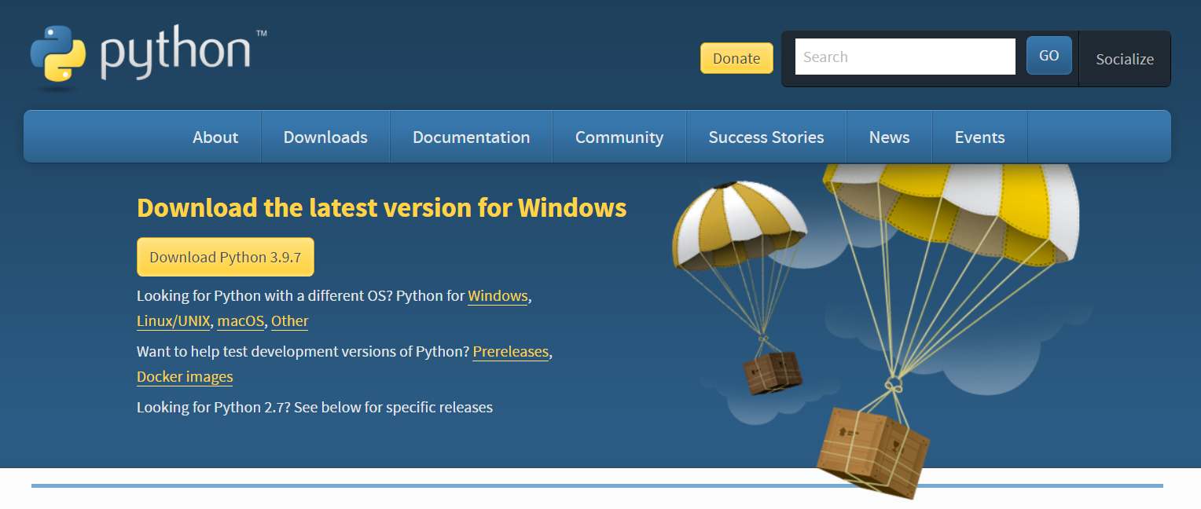Click the heading Download the latest version for Windows

382,207
